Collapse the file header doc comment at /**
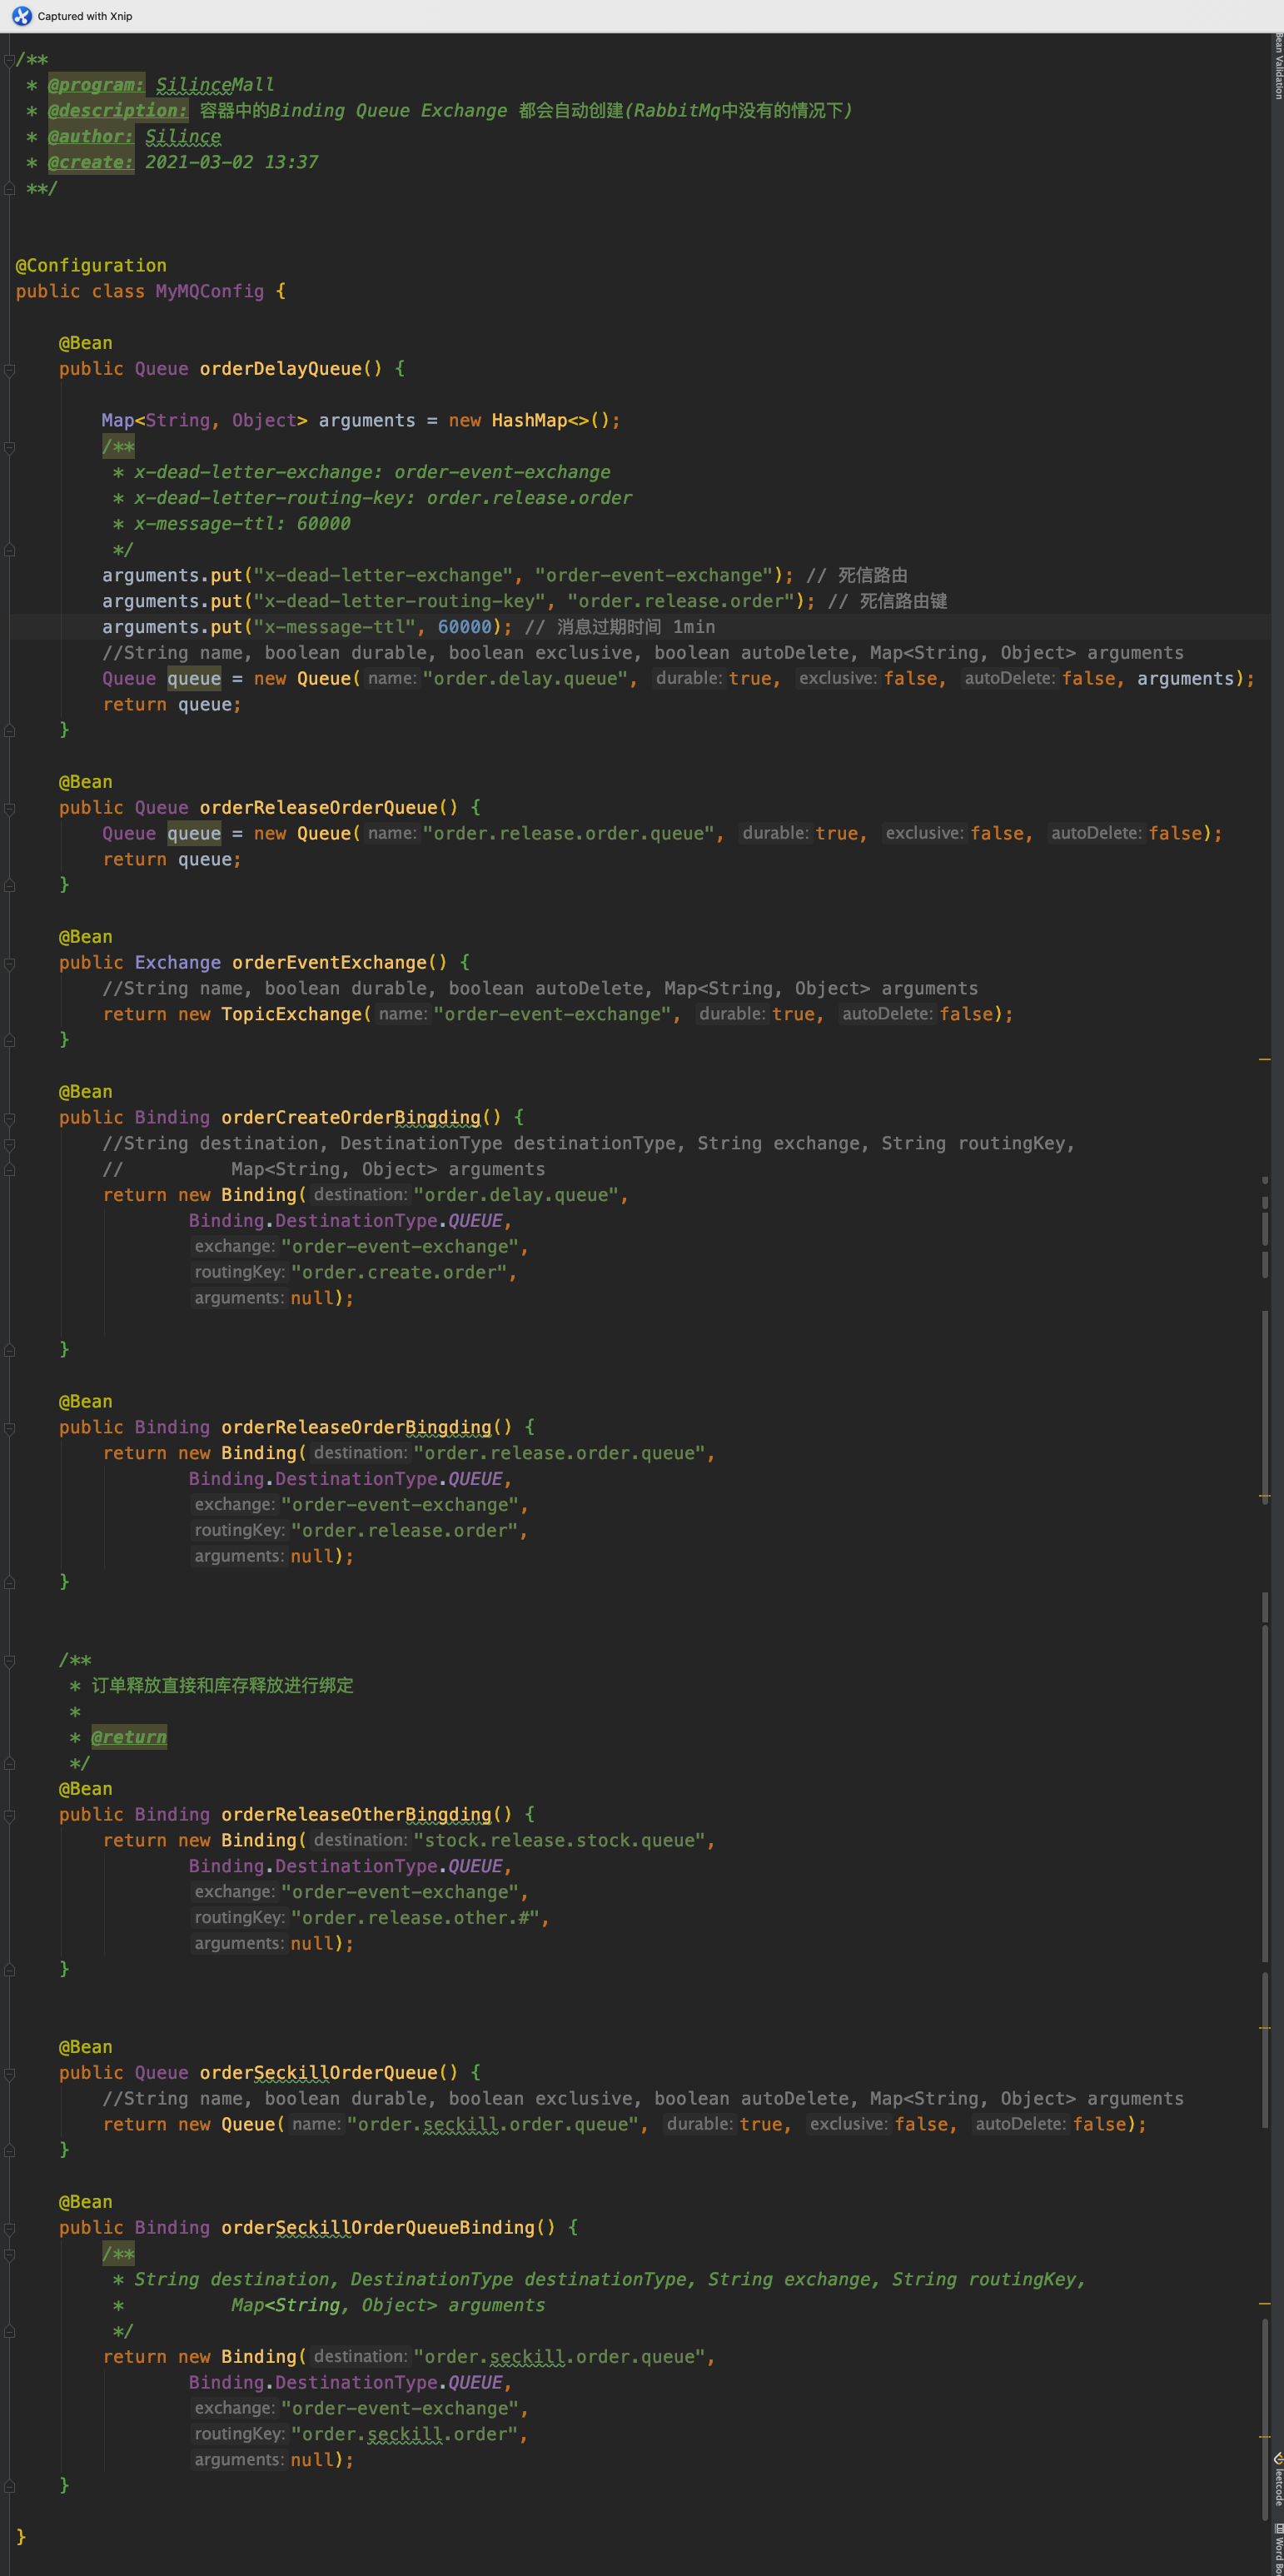Viewport: 1284px width, 2576px height. pyautogui.click(x=9, y=60)
